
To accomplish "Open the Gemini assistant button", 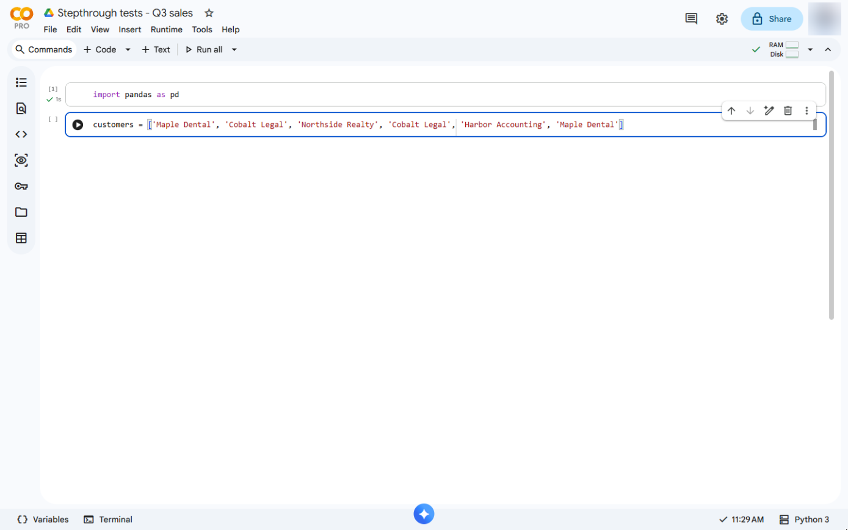I will click(424, 514).
